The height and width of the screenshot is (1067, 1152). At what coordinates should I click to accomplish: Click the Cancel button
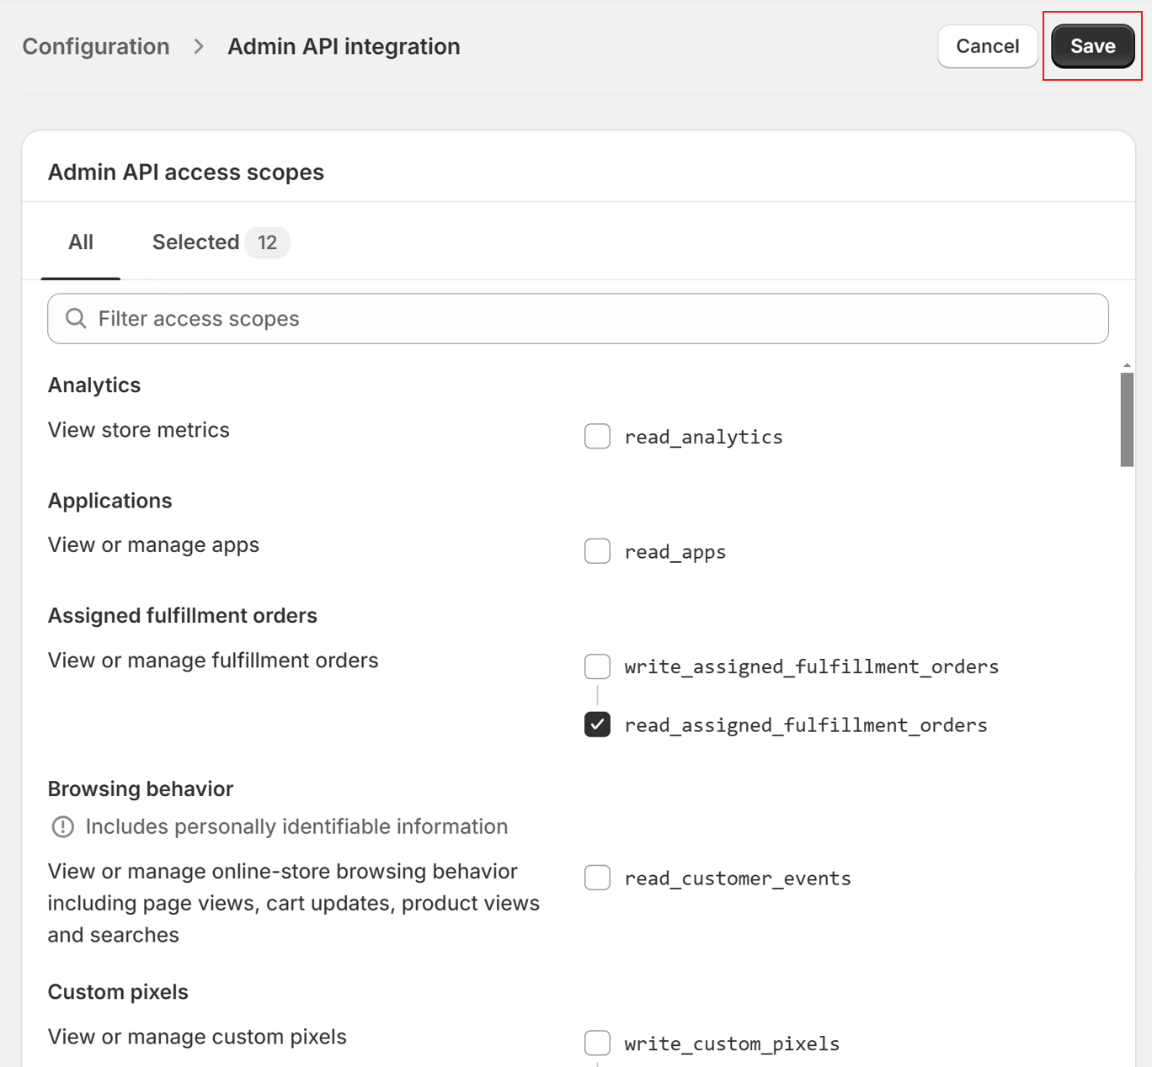point(987,46)
